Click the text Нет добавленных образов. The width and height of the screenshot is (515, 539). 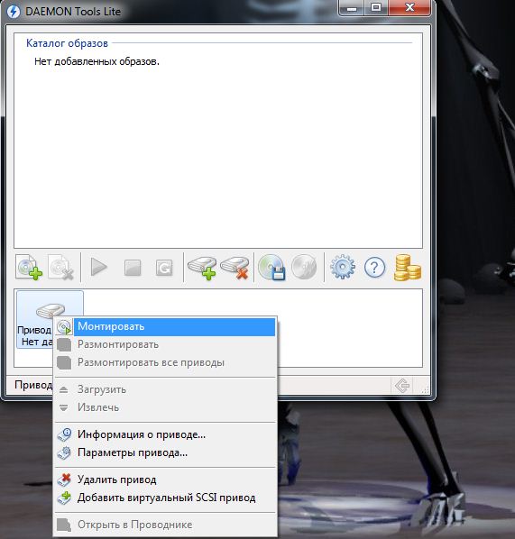coord(97,62)
